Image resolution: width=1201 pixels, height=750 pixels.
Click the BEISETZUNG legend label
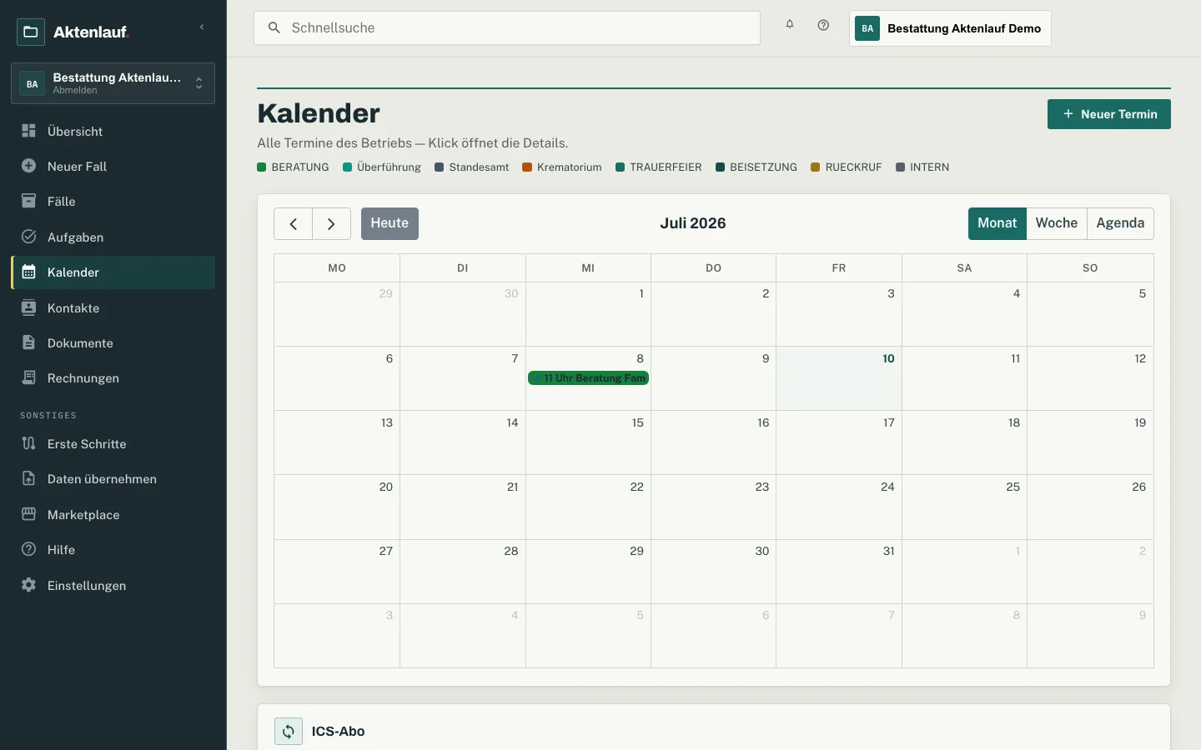coord(763,167)
